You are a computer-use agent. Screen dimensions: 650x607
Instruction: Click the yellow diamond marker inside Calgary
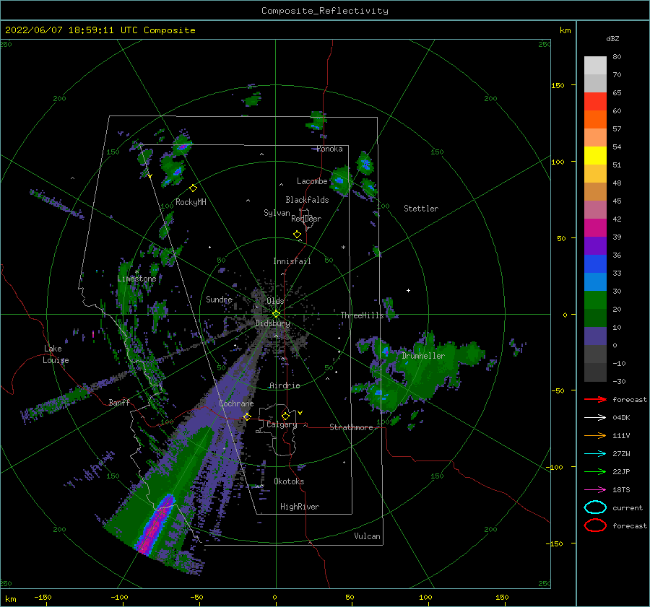pos(285,416)
